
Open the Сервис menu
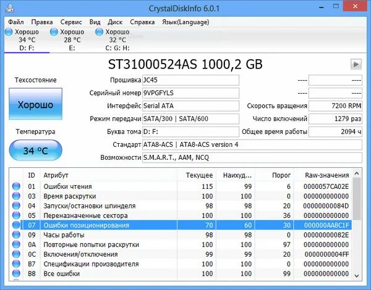(x=71, y=22)
